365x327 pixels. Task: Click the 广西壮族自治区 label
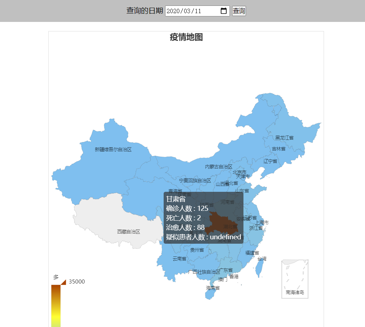204,272
